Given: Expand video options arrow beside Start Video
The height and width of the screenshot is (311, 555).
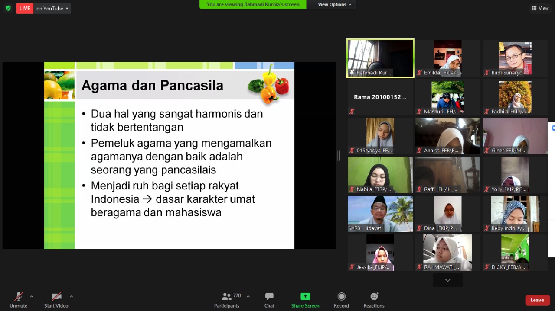Looking at the screenshot, I should coord(72,296).
